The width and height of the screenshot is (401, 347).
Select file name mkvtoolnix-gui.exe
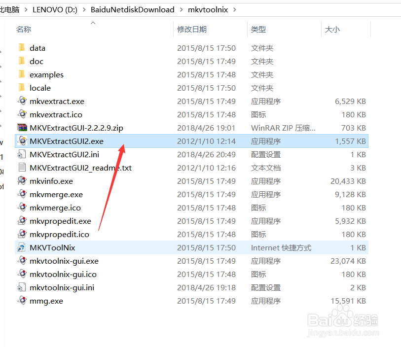[x=64, y=261]
